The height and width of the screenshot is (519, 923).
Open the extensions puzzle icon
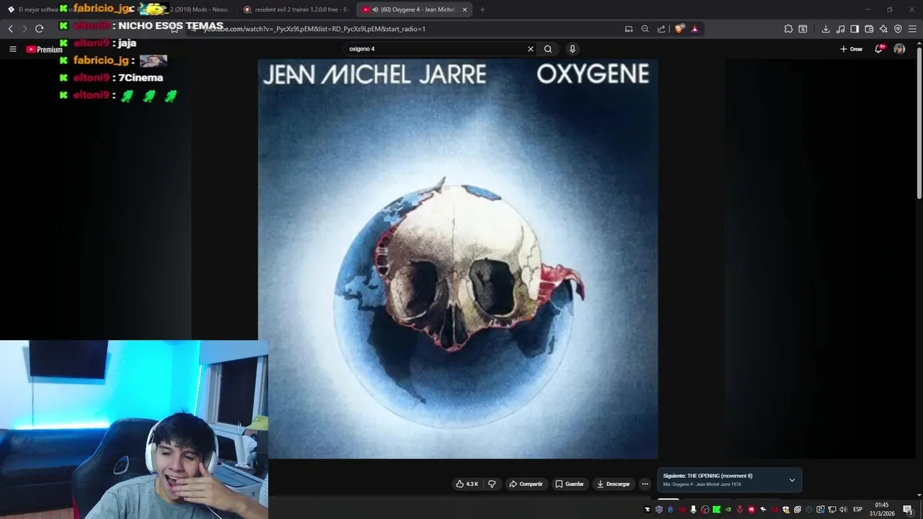(x=788, y=29)
